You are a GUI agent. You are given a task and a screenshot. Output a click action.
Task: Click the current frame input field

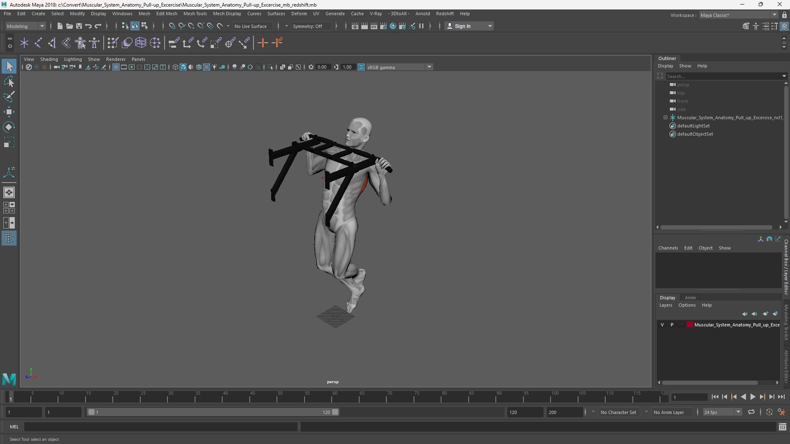pos(689,397)
